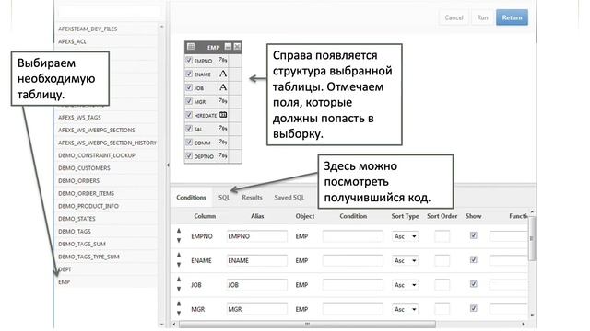Uncheck the JOB field in the EMP box

[x=189, y=87]
